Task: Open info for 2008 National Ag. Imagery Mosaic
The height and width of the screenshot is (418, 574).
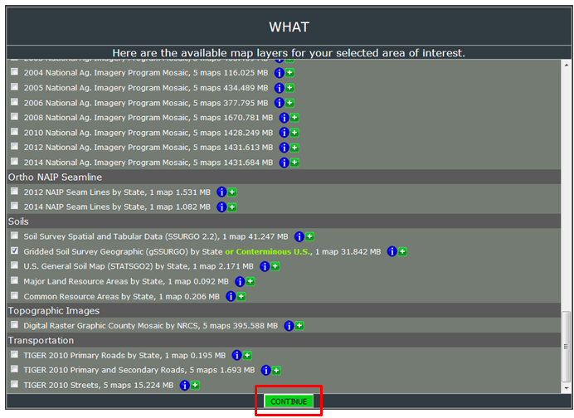Action: click(x=284, y=118)
